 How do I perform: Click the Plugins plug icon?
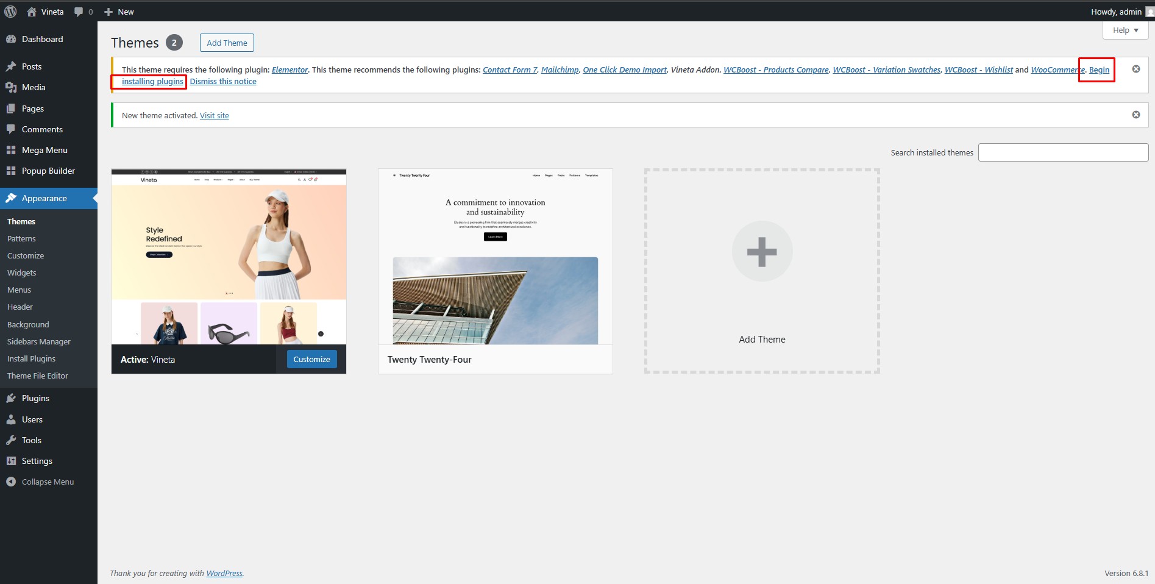point(11,398)
